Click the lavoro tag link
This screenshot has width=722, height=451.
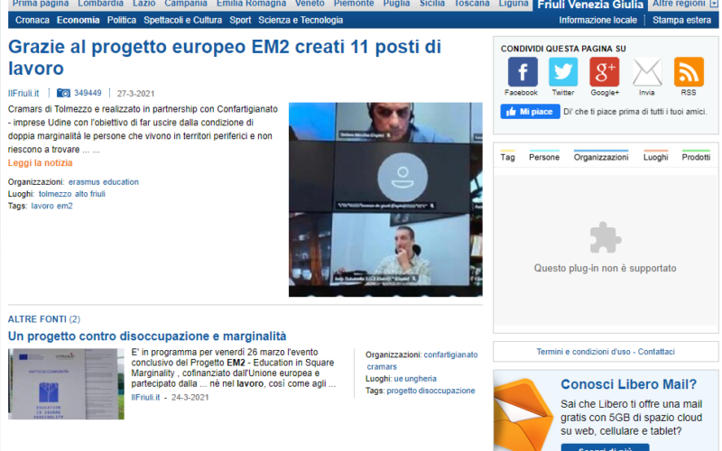(42, 206)
